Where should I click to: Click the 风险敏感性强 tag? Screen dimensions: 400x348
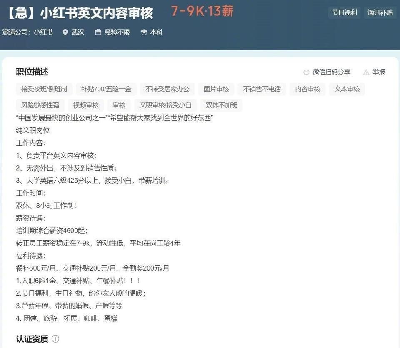pos(40,105)
